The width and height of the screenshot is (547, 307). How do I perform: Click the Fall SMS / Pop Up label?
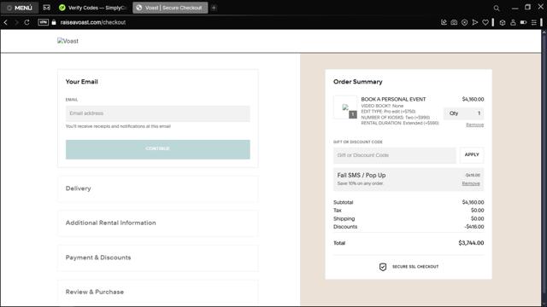point(361,175)
